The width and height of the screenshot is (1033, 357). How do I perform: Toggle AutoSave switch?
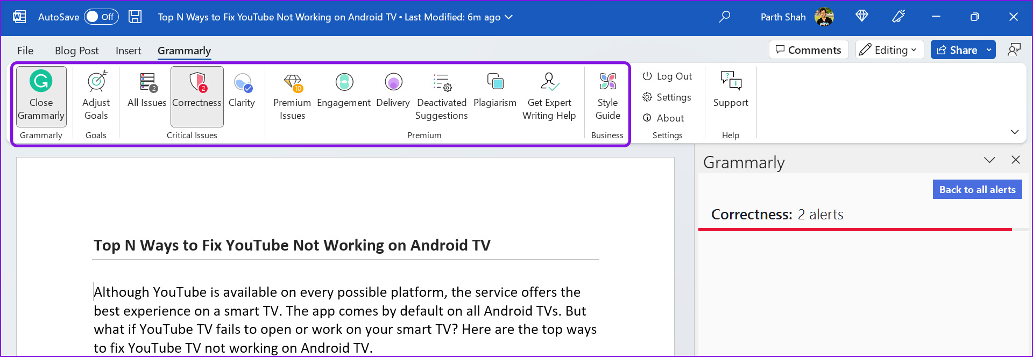click(101, 17)
